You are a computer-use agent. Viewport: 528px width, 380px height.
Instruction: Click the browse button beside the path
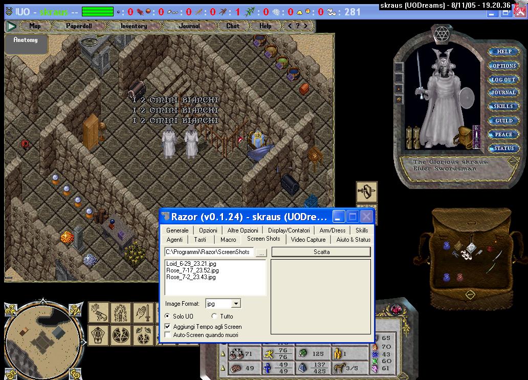[261, 252]
